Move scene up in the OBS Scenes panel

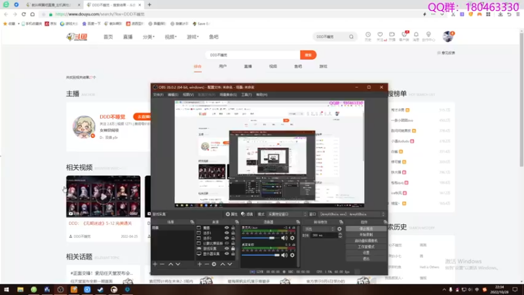171,264
